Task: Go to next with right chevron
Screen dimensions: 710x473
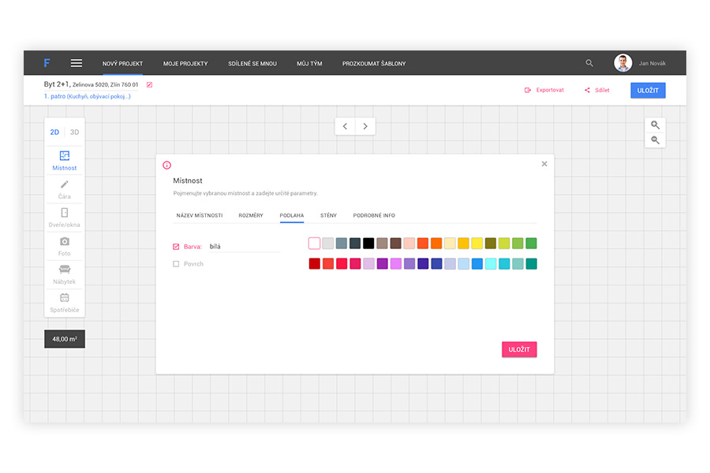Action: point(364,126)
